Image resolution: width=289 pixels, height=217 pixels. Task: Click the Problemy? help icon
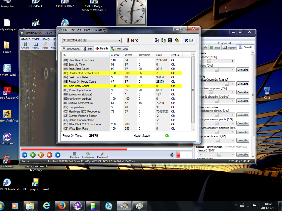(x=103, y=155)
